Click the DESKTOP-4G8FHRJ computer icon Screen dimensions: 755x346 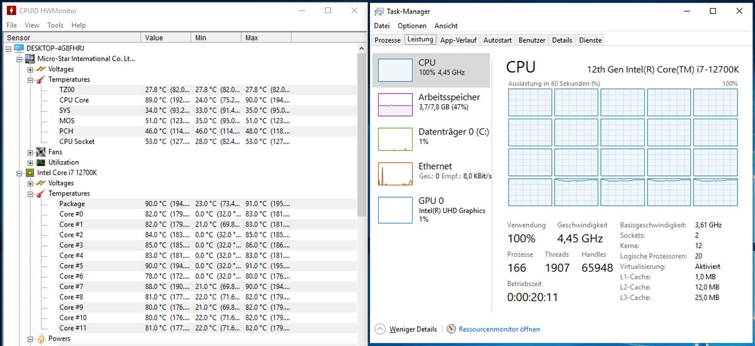(x=19, y=48)
